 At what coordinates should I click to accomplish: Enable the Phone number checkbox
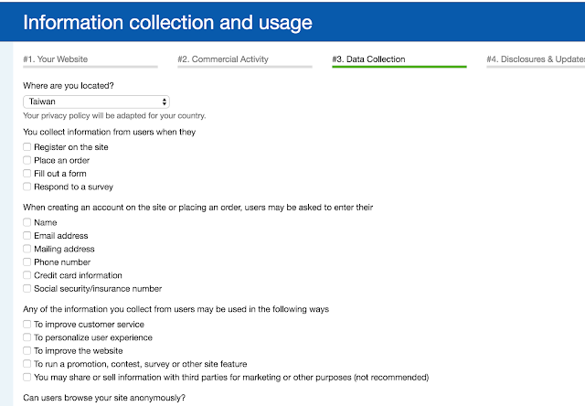tap(27, 262)
